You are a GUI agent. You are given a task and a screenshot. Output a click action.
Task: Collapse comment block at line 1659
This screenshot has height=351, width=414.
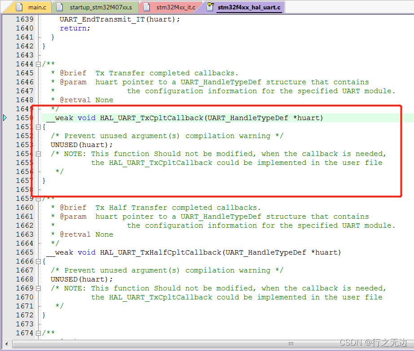[38, 199]
